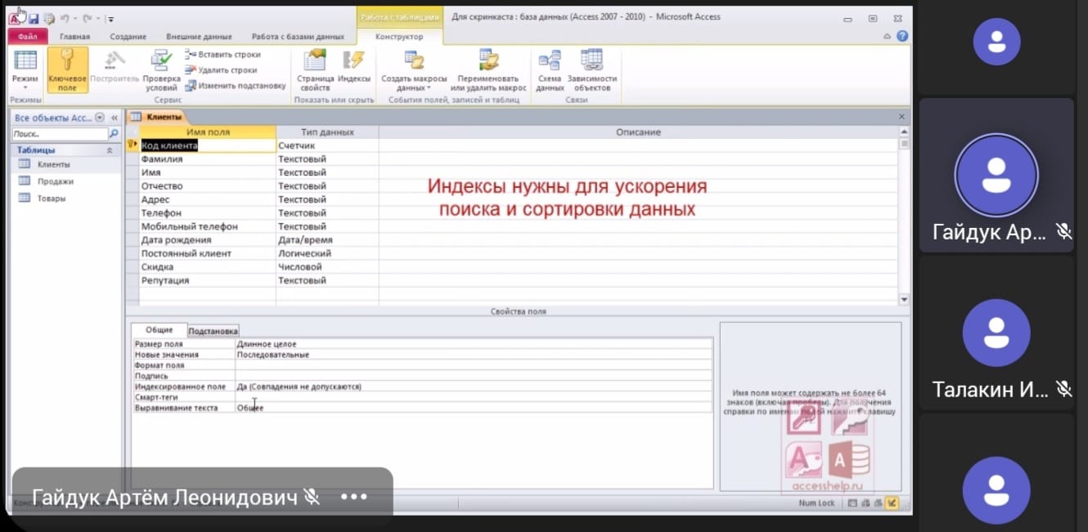
Task: Collapse the Таблицы group
Action: (110, 150)
